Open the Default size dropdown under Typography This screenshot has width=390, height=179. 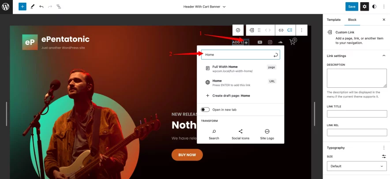click(356, 166)
